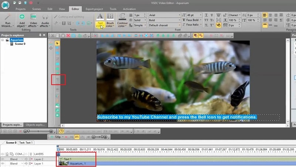
Task: Select the image picture tool in sidebar
Action: pyautogui.click(x=58, y=106)
